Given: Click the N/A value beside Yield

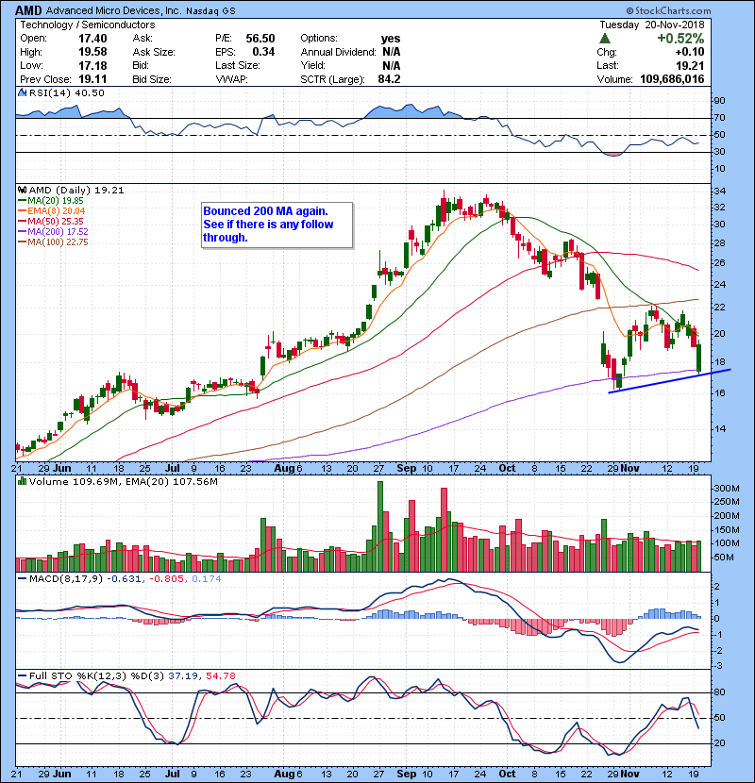Looking at the screenshot, I should [392, 65].
